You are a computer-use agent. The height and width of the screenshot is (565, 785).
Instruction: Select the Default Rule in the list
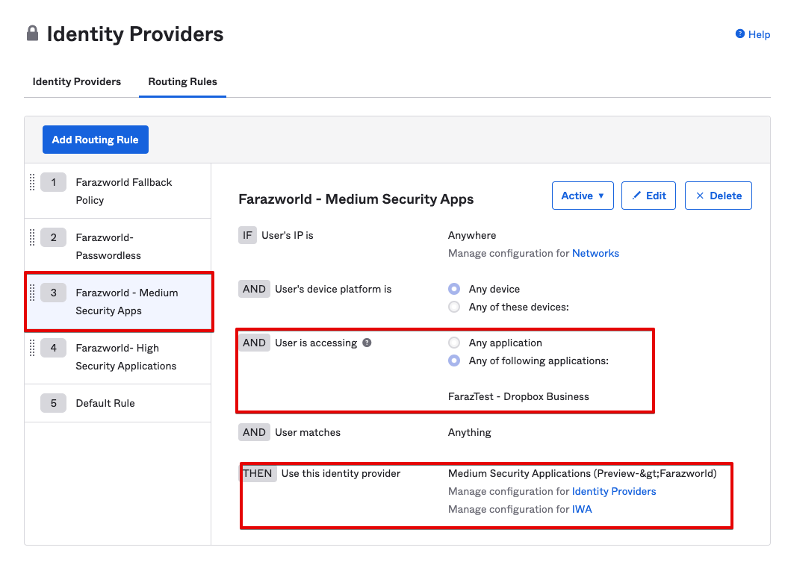105,403
